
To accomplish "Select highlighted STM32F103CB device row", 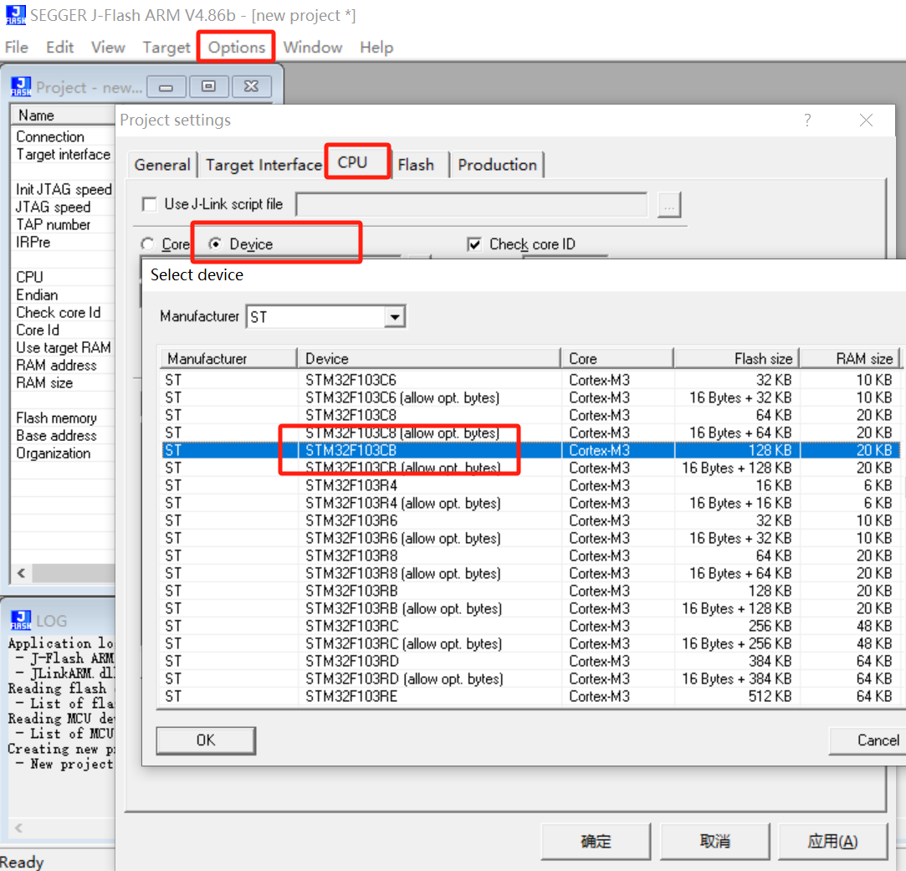I will pyautogui.click(x=530, y=450).
